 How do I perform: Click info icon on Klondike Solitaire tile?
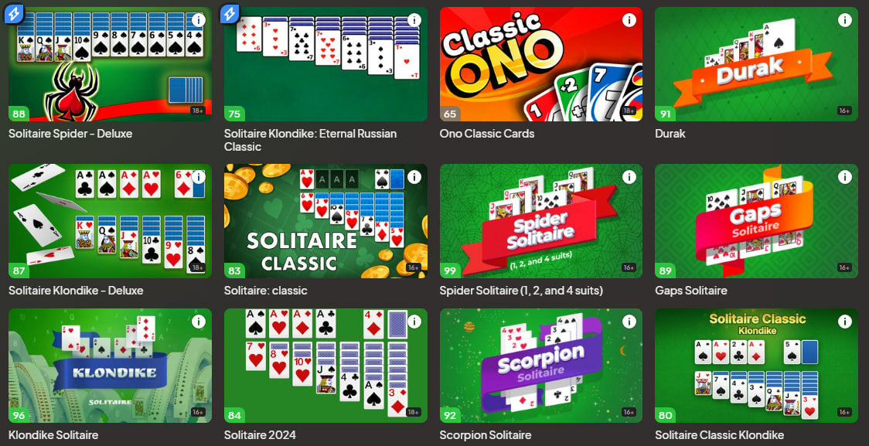pos(199,322)
